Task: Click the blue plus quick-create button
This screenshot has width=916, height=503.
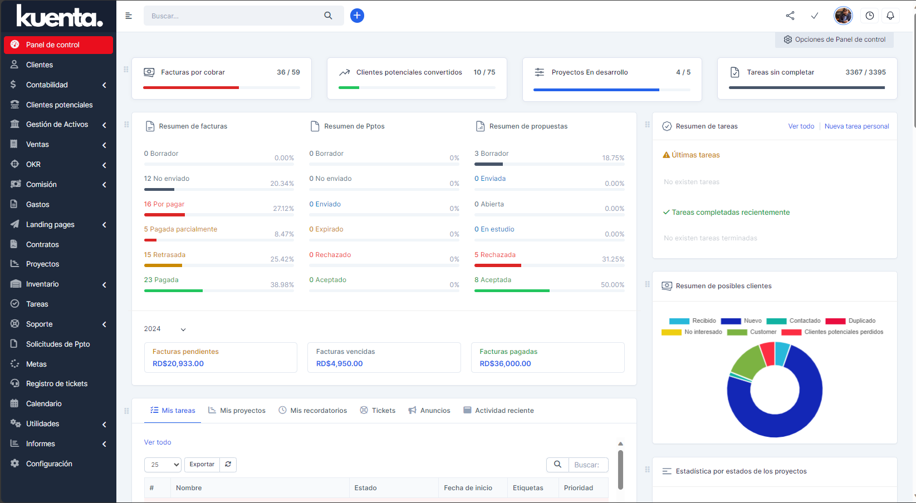Action: (x=357, y=16)
